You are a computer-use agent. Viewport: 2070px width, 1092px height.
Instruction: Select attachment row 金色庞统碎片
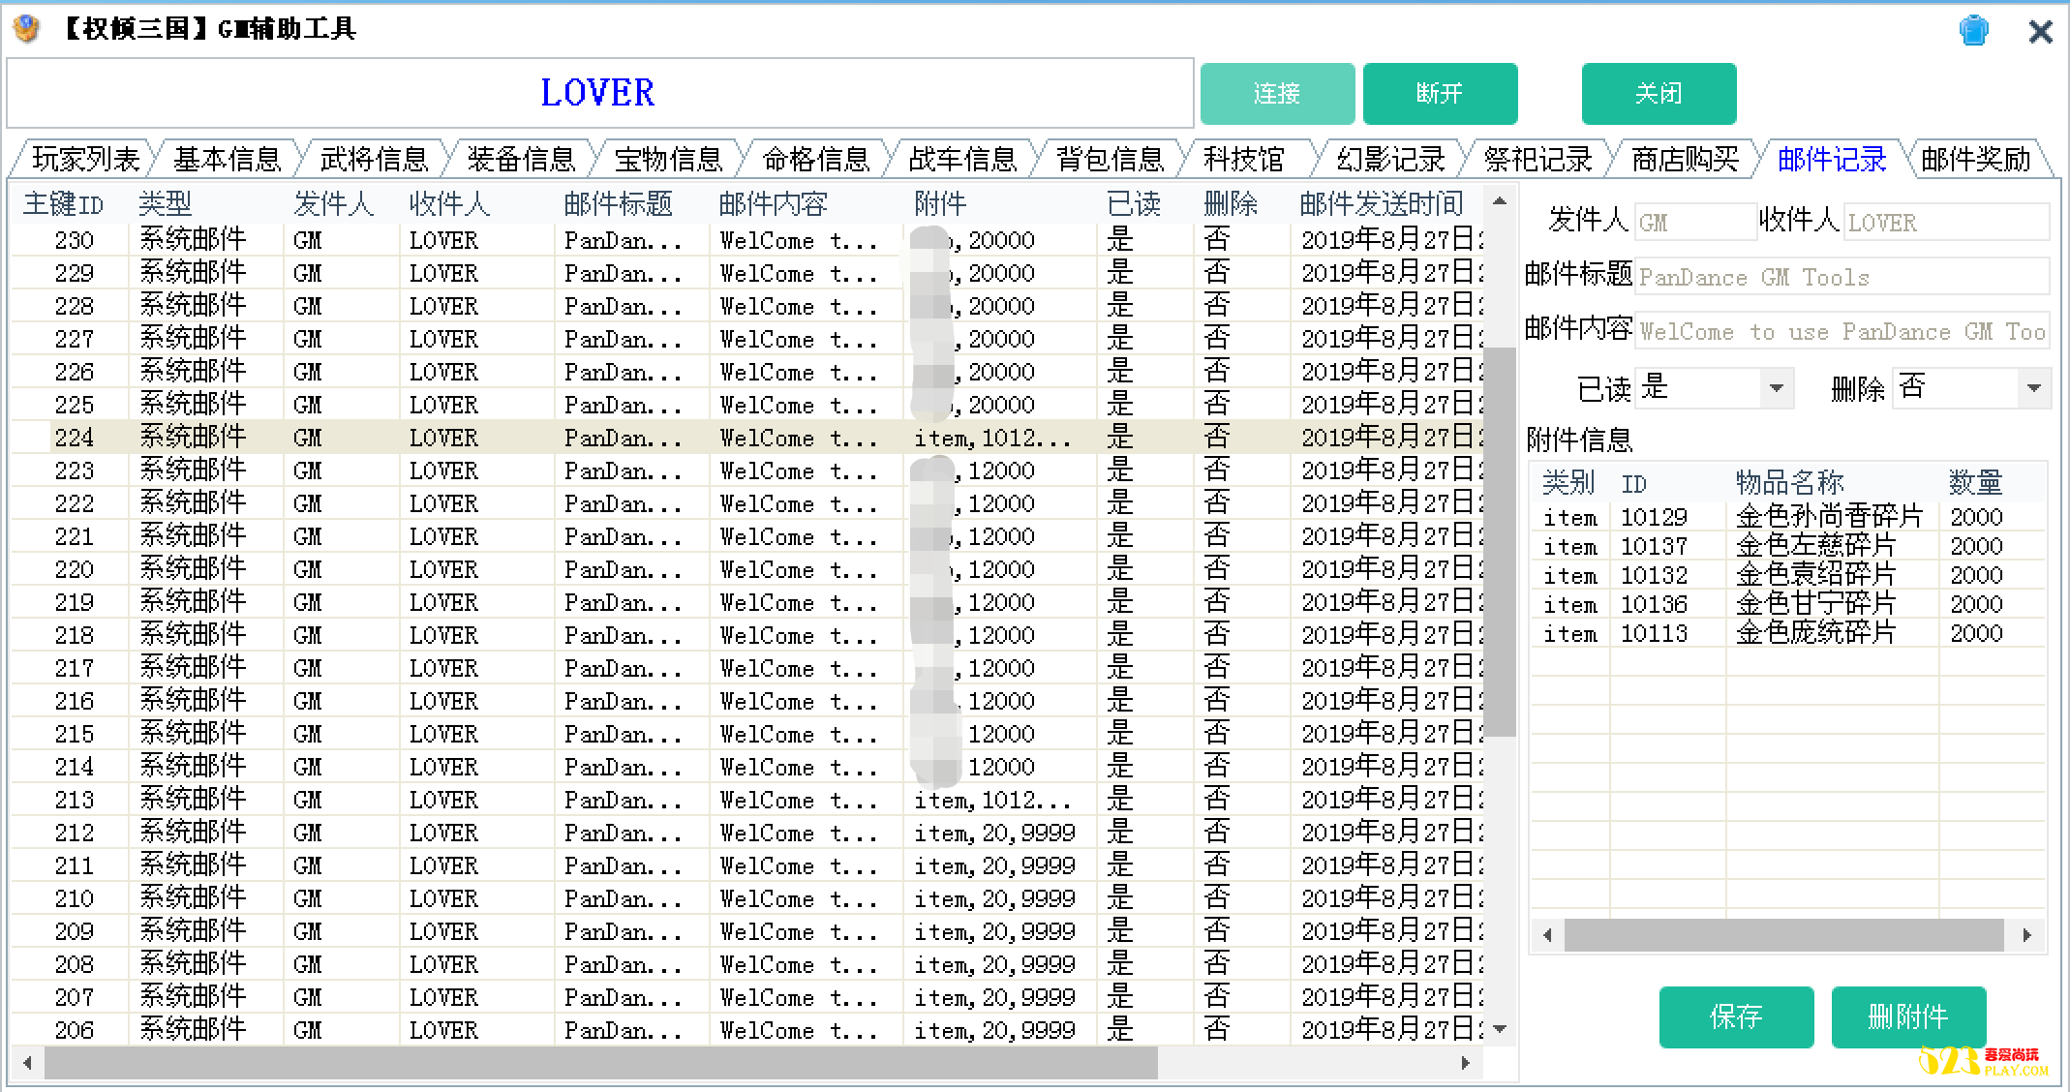point(1789,633)
